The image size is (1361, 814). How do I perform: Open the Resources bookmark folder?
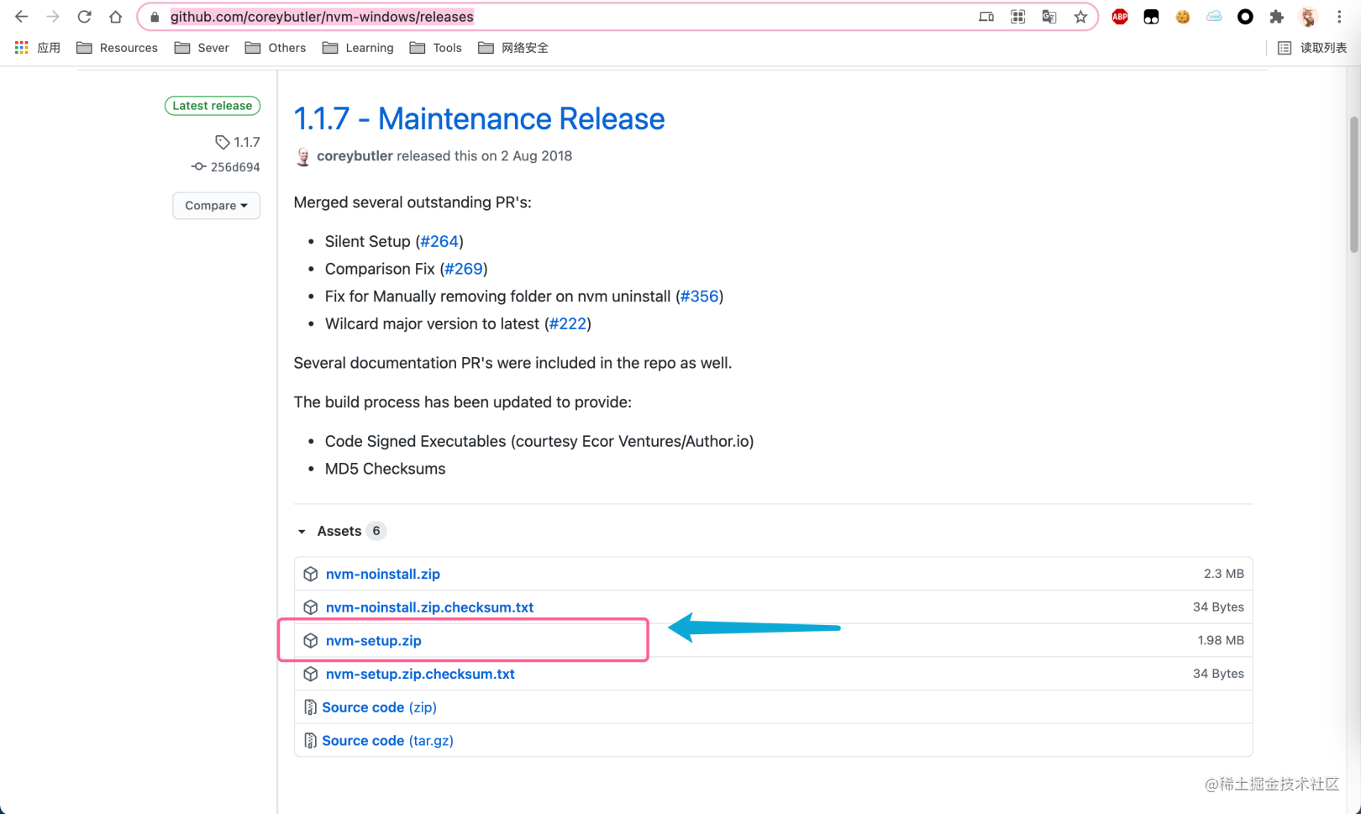click(x=117, y=48)
